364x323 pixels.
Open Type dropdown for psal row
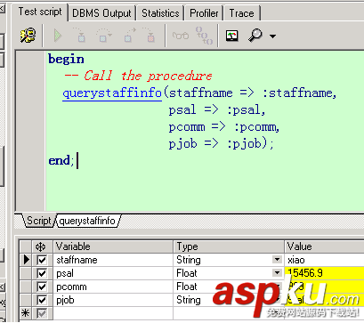pos(277,272)
